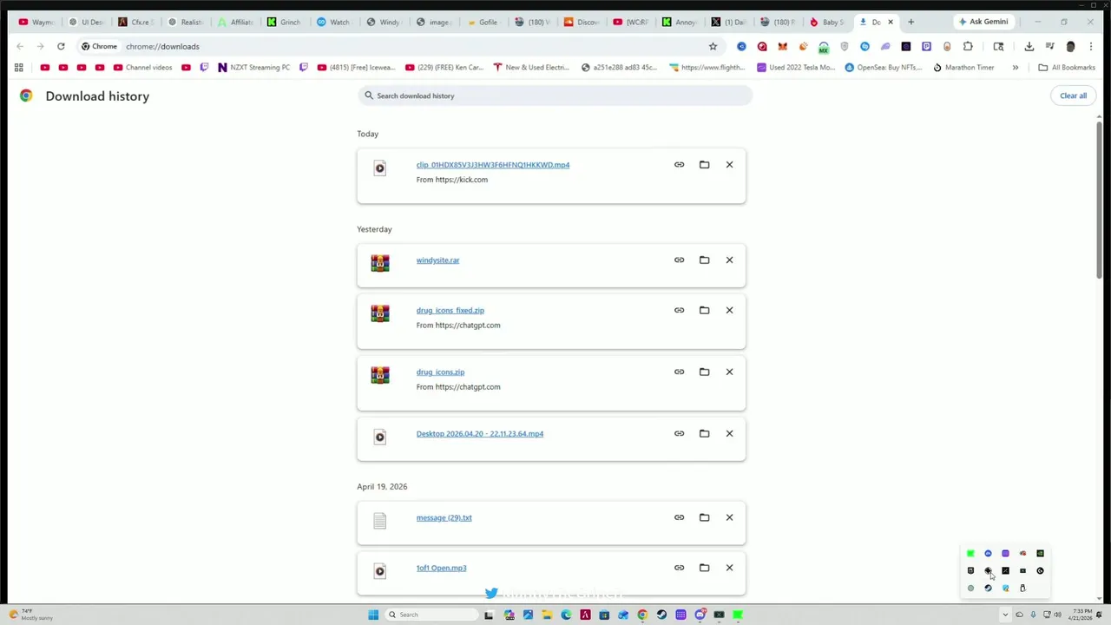The width and height of the screenshot is (1111, 625).
Task: Open clip_01HDX85V3J3HW3F6HFNQ1HKKWD.mp4 file link
Action: [x=493, y=165]
